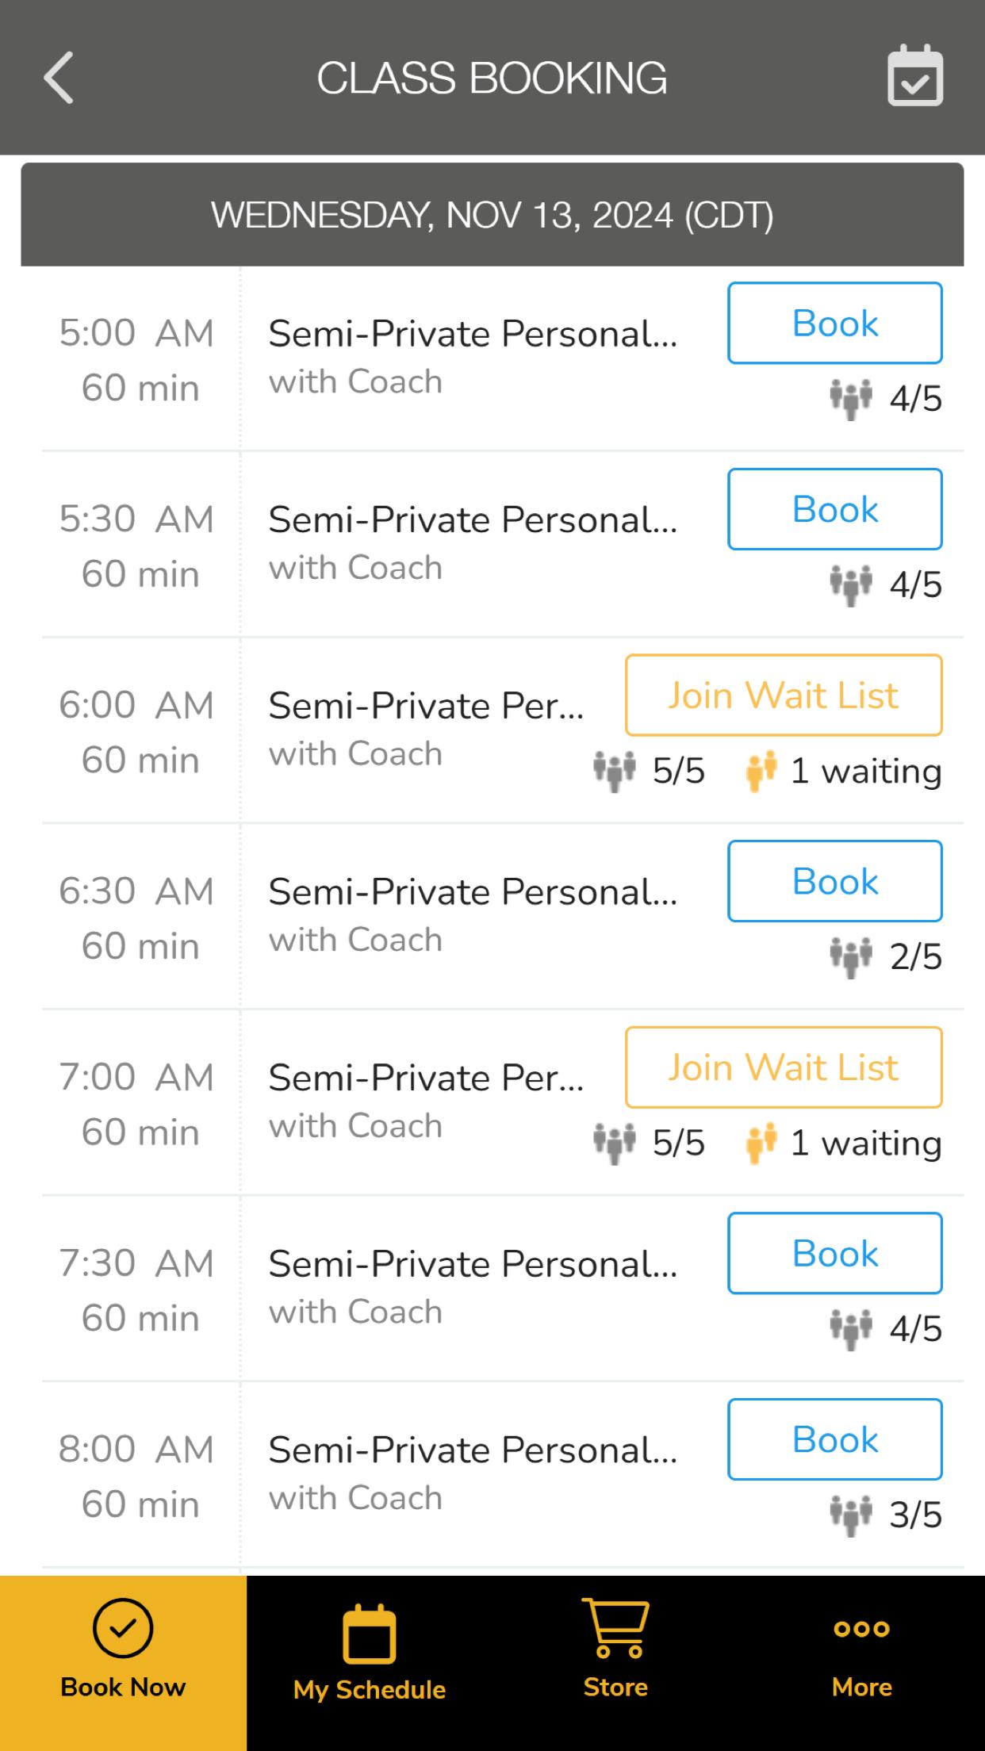Join Wait List for 7:00 AM class
This screenshot has width=985, height=1751.
tap(784, 1067)
